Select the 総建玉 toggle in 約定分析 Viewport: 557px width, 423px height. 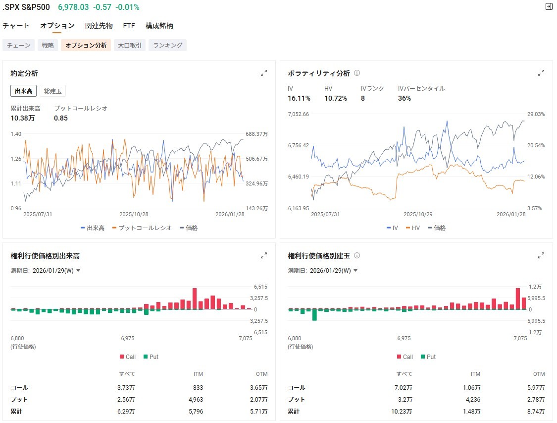tap(52, 91)
